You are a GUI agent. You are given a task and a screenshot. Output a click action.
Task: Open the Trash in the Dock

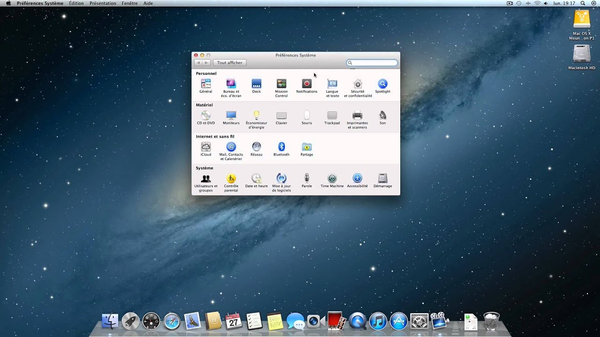coord(491,321)
